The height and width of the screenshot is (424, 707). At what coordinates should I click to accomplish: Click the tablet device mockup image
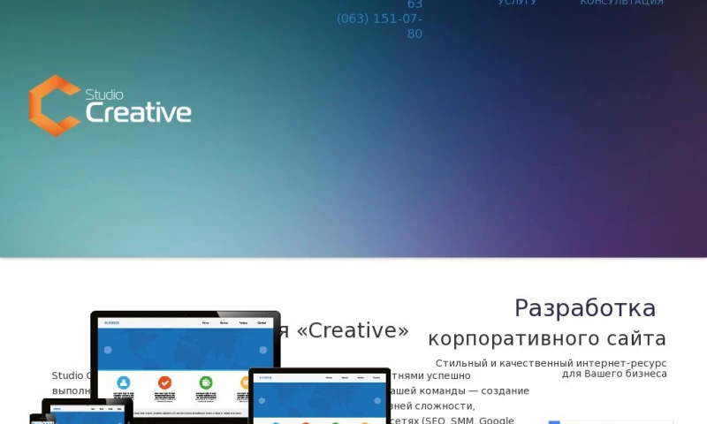[320, 397]
